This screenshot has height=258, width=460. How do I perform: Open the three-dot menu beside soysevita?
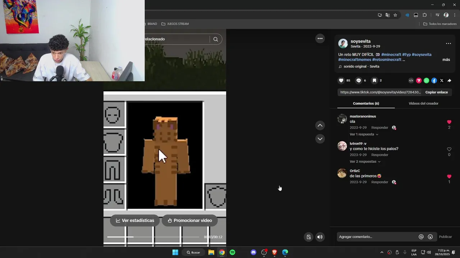click(x=448, y=43)
